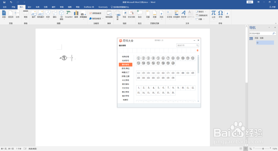
Task: Insert an object (对象)
Action: [x=200, y=19]
